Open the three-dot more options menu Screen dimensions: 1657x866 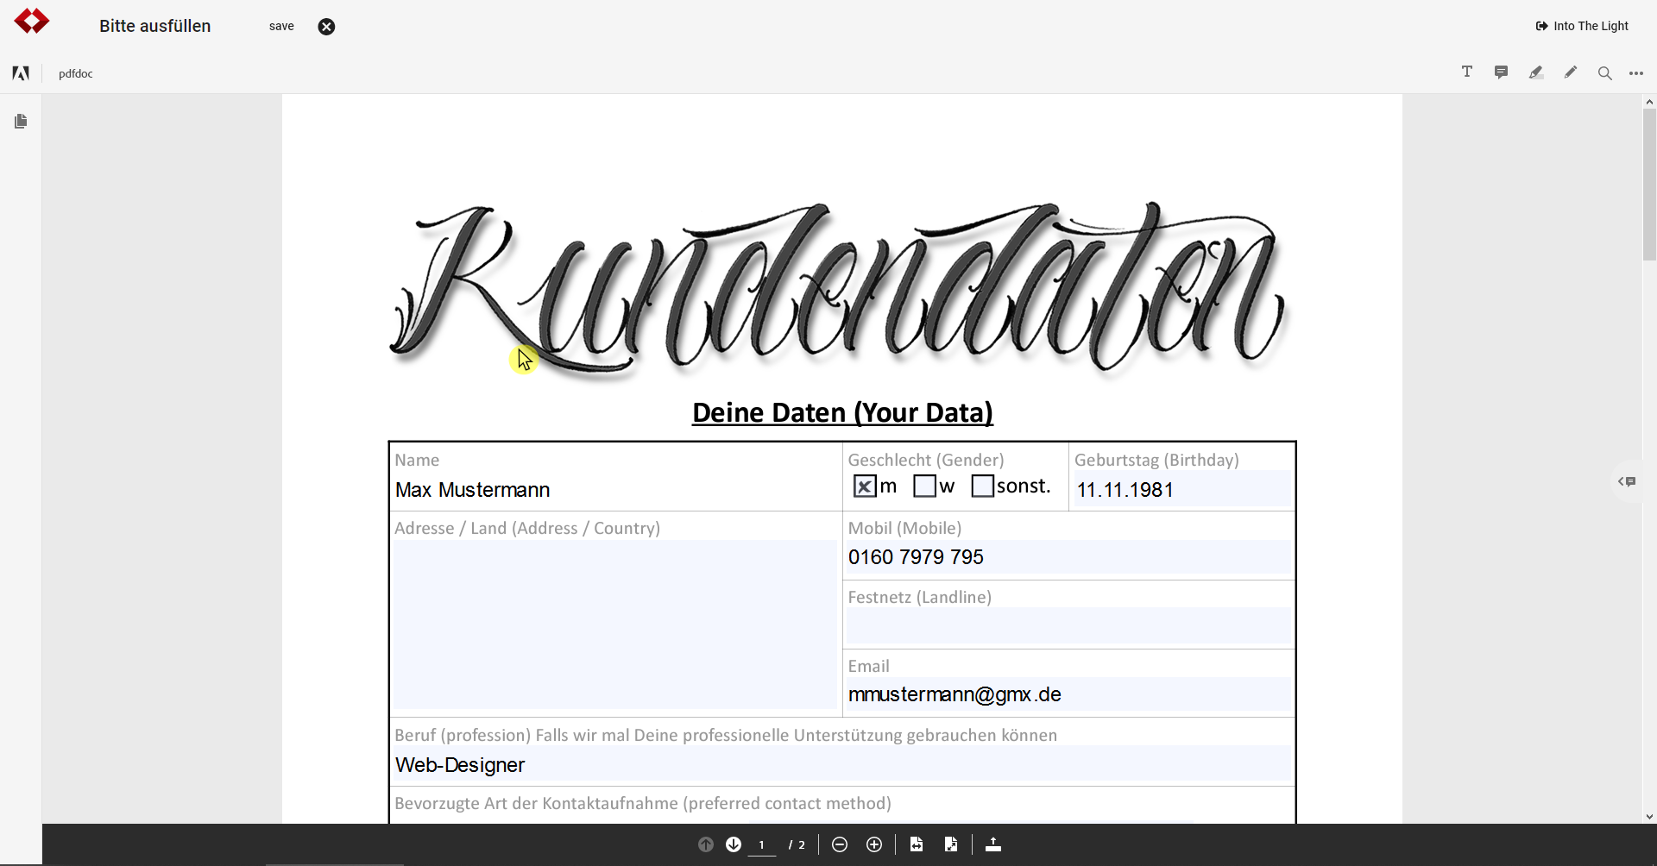(1636, 73)
